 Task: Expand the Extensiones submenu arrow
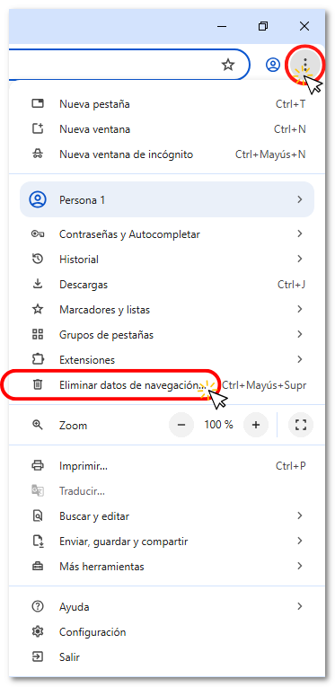click(x=300, y=360)
